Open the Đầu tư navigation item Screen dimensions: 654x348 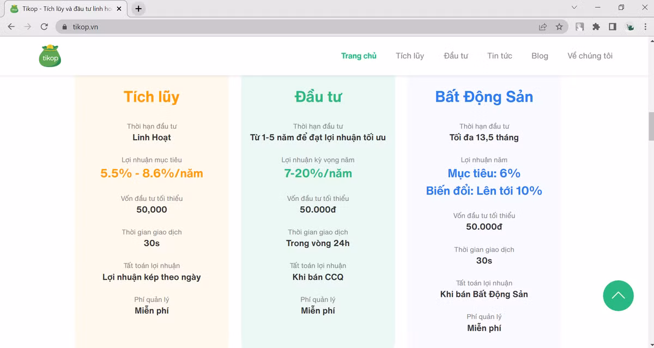tap(456, 56)
